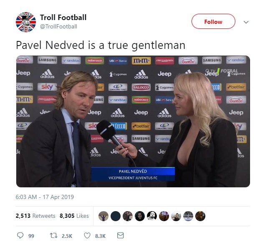Image resolution: width=265 pixels, height=250 pixels.
Task: Open the Troll Football display name link
Action: [63, 18]
